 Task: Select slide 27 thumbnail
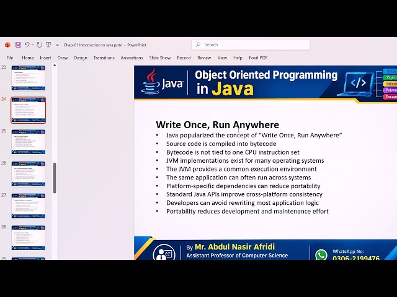pos(29,206)
